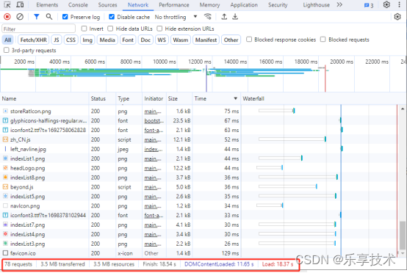Open DevTools settings gear at top

(386, 4)
